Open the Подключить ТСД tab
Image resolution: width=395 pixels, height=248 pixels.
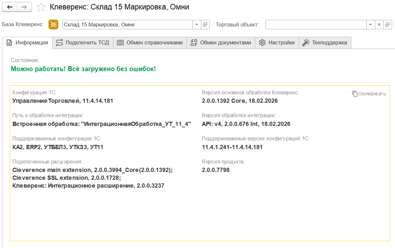click(83, 42)
